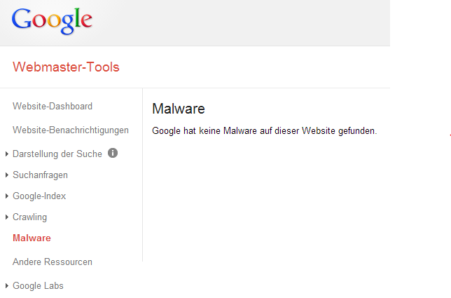Expand the Google-Index section arrow
Viewport: 451px width, 298px height.
7,196
